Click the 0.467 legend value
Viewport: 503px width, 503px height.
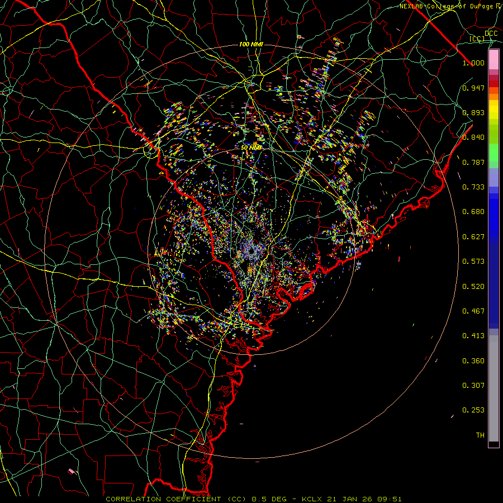pyautogui.click(x=473, y=311)
